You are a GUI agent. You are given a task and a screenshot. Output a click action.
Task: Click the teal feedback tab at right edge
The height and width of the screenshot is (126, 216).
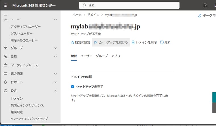click(214, 97)
